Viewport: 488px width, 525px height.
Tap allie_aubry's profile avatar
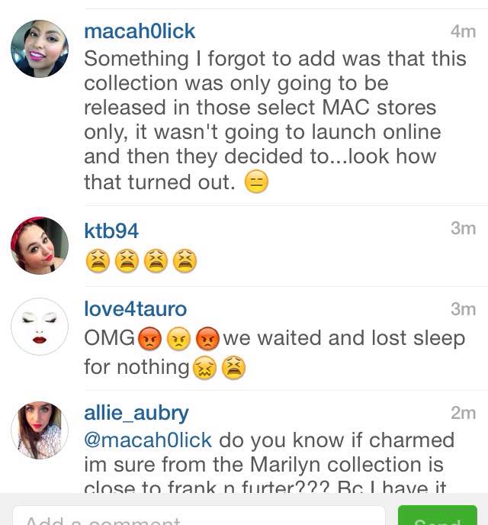40,430
